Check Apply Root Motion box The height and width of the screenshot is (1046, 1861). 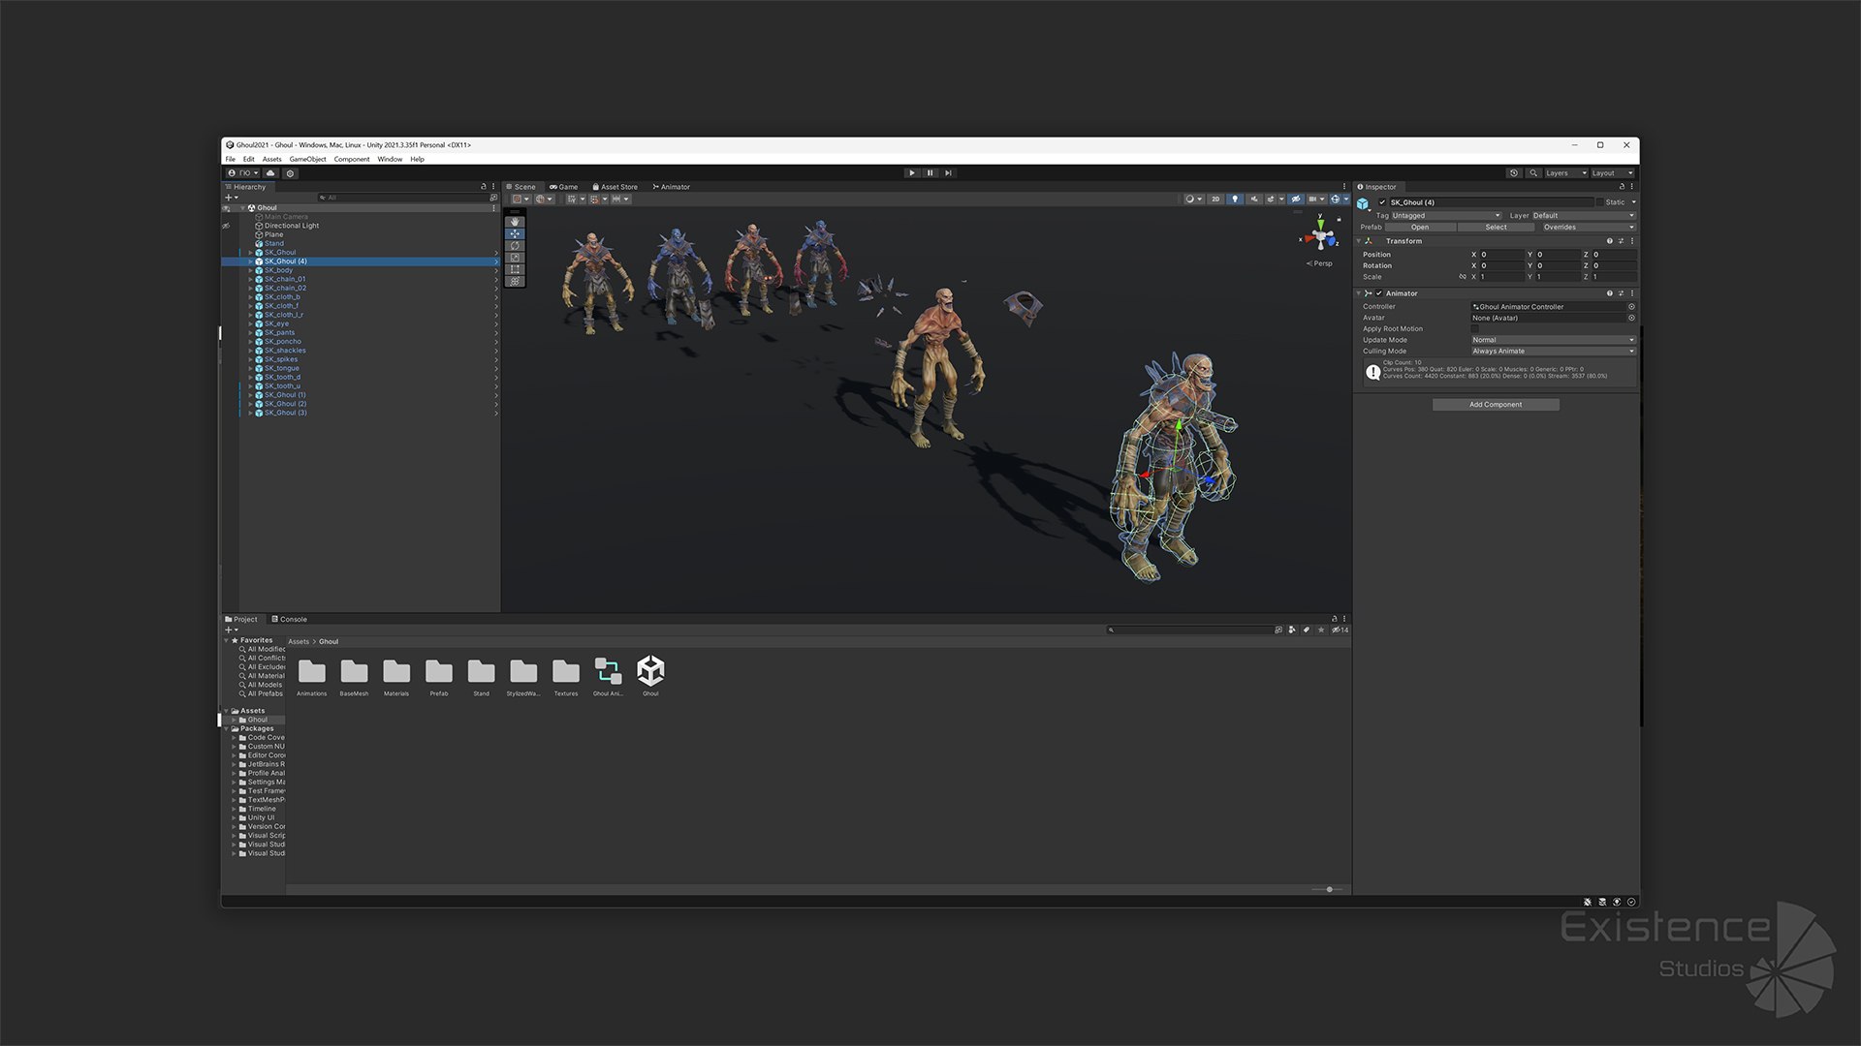(1476, 329)
